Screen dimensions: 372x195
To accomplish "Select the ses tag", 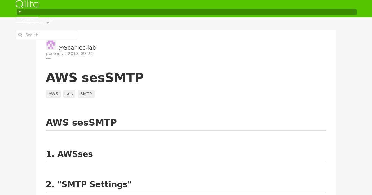I will click(x=69, y=94).
